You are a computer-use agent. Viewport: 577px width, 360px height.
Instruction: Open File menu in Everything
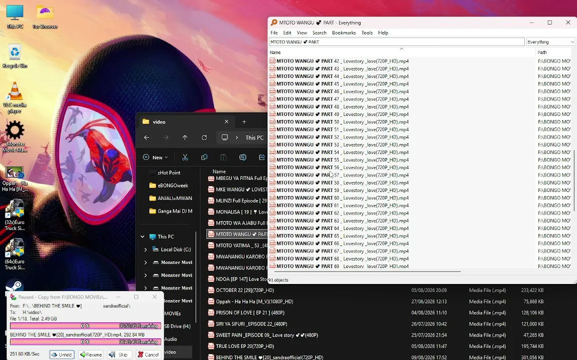(x=274, y=32)
